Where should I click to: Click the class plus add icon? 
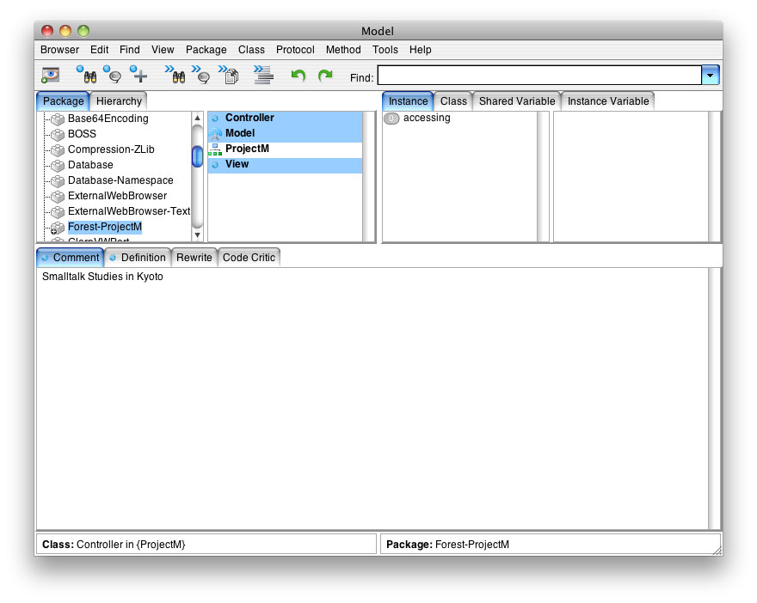click(138, 75)
